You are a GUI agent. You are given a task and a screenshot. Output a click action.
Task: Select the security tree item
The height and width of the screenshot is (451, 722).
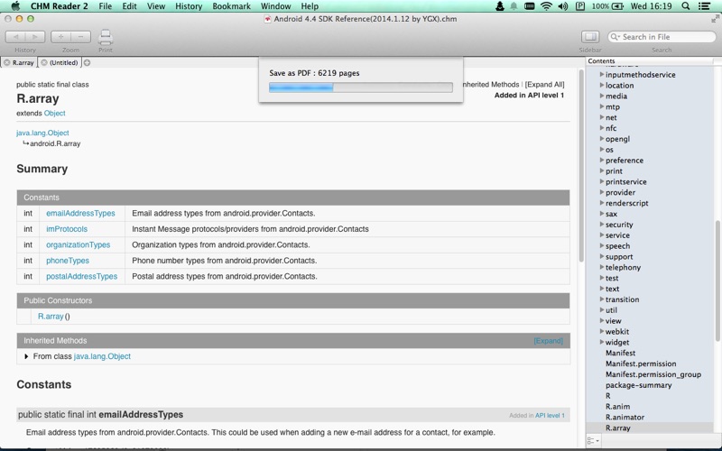point(619,224)
